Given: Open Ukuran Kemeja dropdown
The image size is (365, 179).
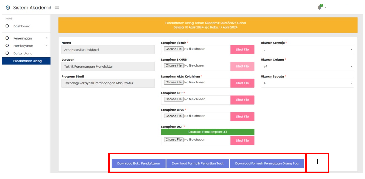Looking at the screenshot, I should pos(307,50).
